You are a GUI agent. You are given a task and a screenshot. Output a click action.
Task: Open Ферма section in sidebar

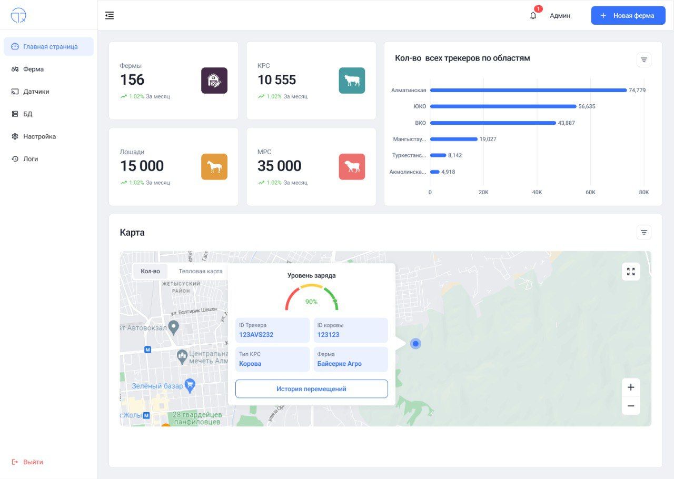tap(48, 69)
